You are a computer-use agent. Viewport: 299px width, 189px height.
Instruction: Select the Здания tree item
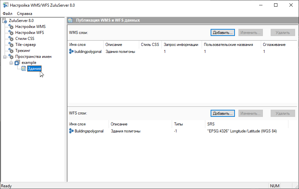click(35, 69)
